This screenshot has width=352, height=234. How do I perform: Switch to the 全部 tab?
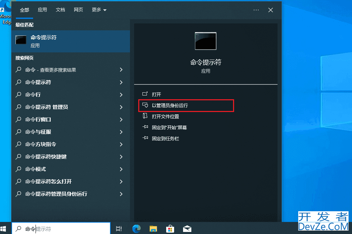click(x=24, y=10)
